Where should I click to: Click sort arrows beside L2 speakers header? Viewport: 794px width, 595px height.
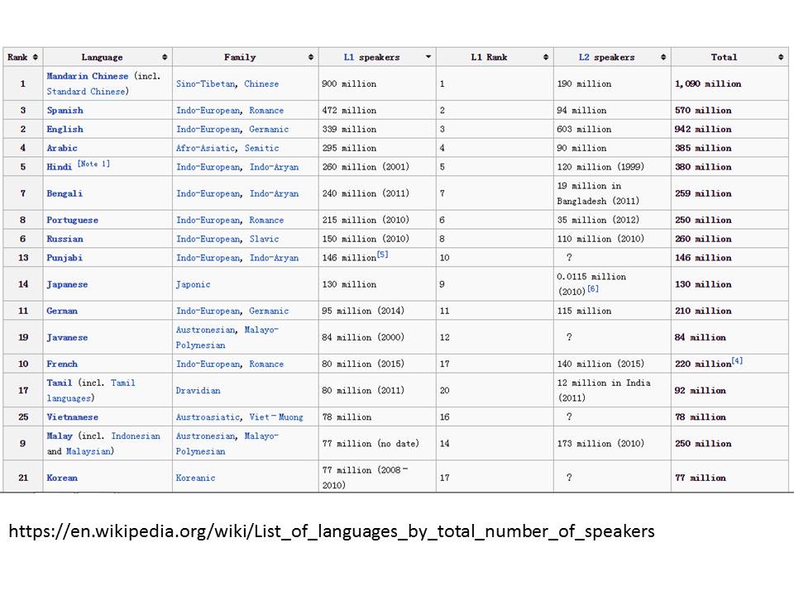click(x=663, y=57)
